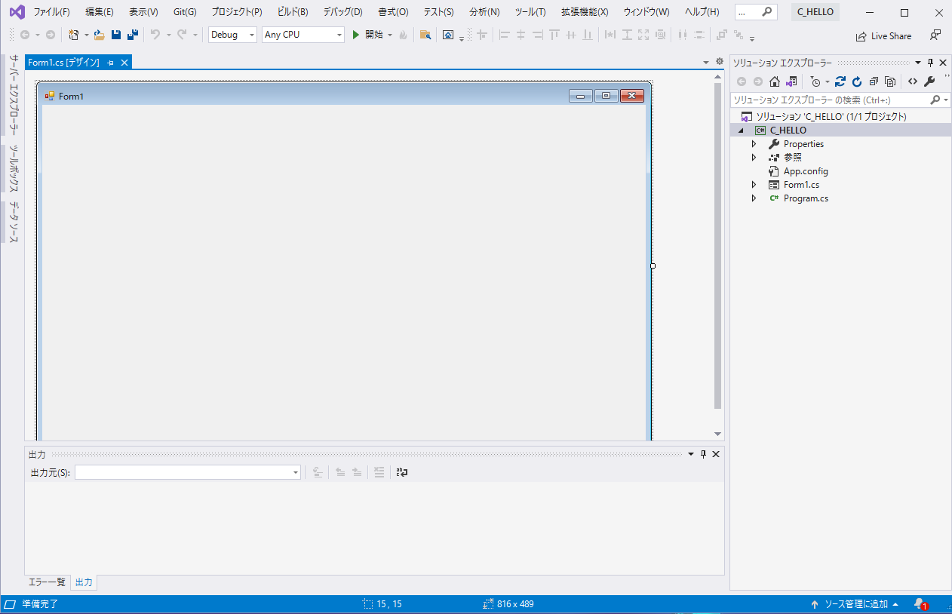Click the Sync with Active Document icon

coord(840,81)
